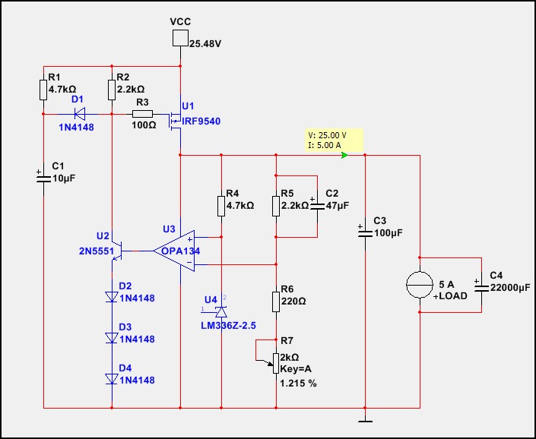This screenshot has height=439, width=536.
Task: Select the LM336Z-2.5 reference diode U4
Action: point(220,311)
